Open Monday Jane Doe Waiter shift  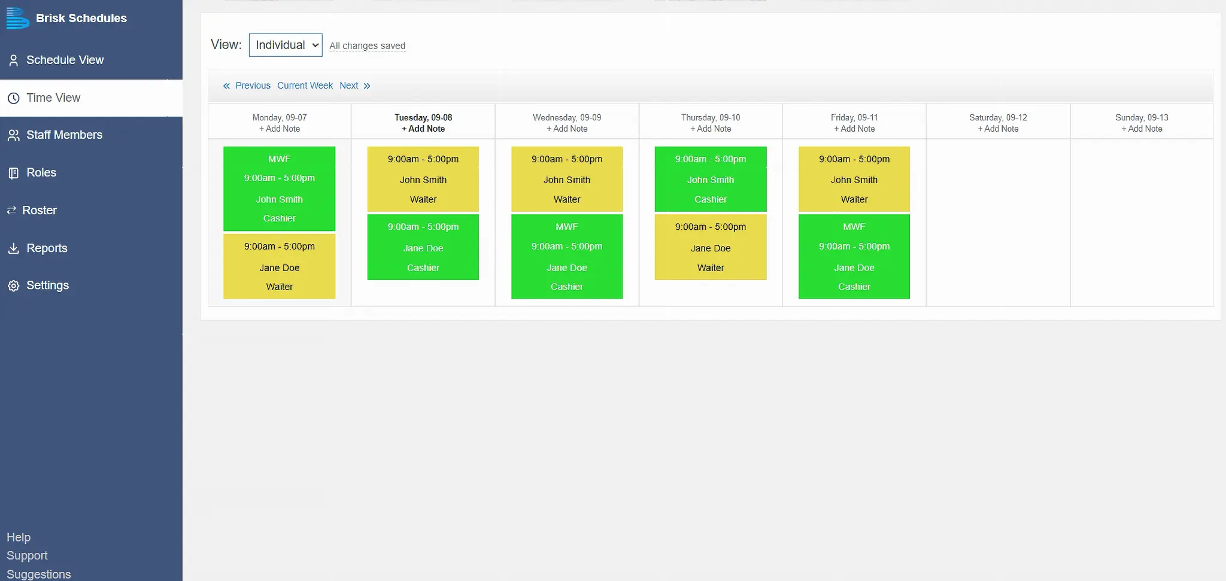click(280, 266)
